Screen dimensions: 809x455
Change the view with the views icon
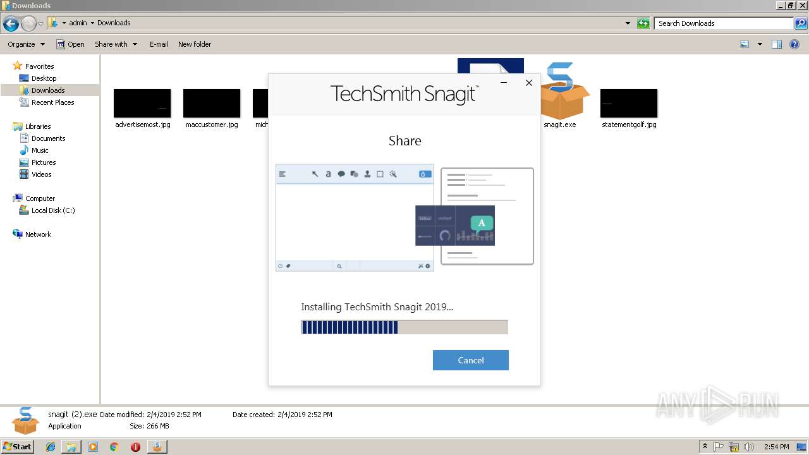coord(745,44)
